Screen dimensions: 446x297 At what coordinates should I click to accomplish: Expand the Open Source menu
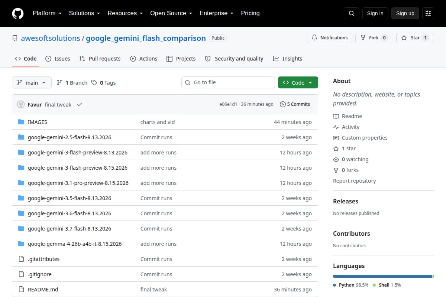click(171, 13)
